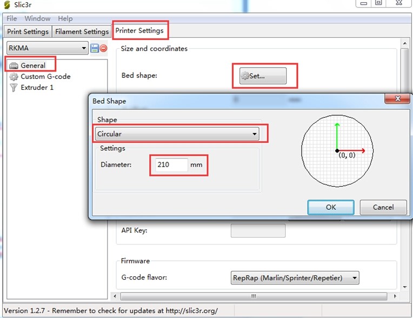
Task: Expand the G-code flavor dropdown
Action: click(x=295, y=278)
